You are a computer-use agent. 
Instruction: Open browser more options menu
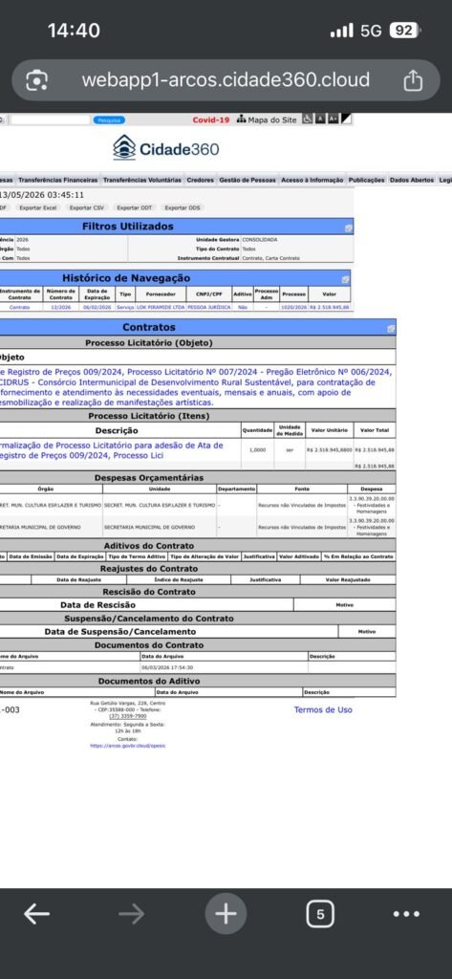click(406, 915)
